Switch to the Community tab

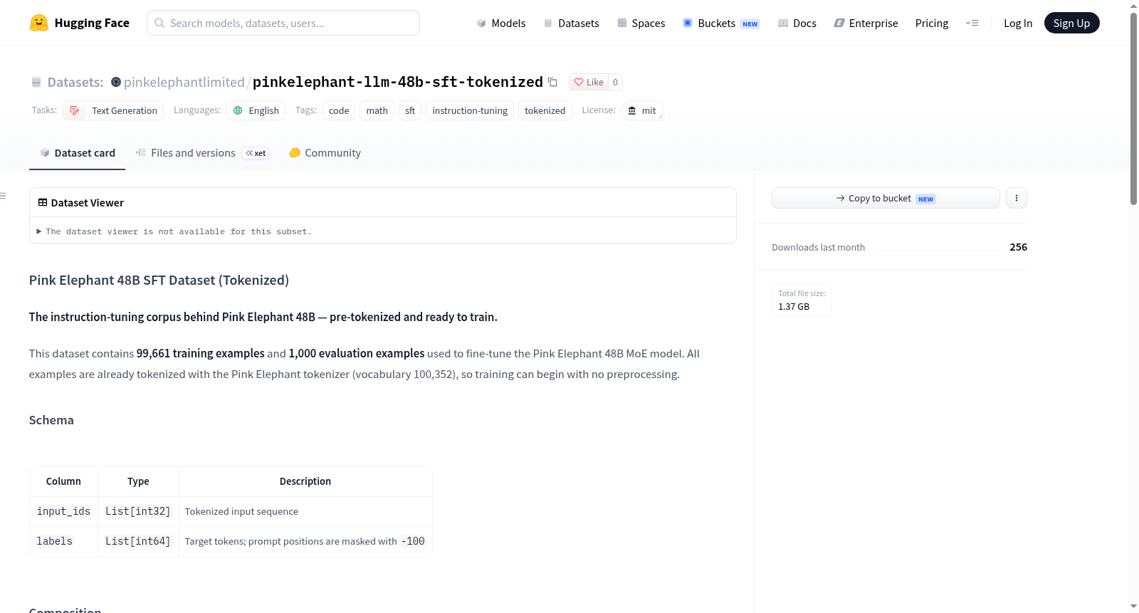[x=325, y=153]
